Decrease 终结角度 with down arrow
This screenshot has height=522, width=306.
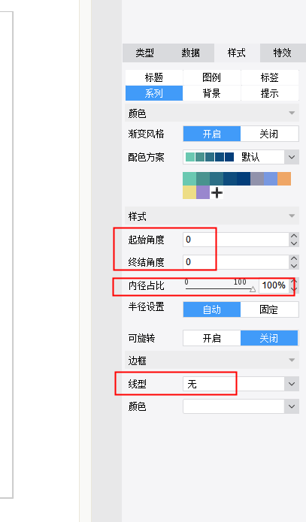click(294, 266)
